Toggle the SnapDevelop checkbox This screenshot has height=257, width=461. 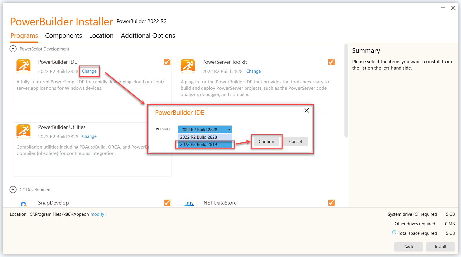(167, 203)
